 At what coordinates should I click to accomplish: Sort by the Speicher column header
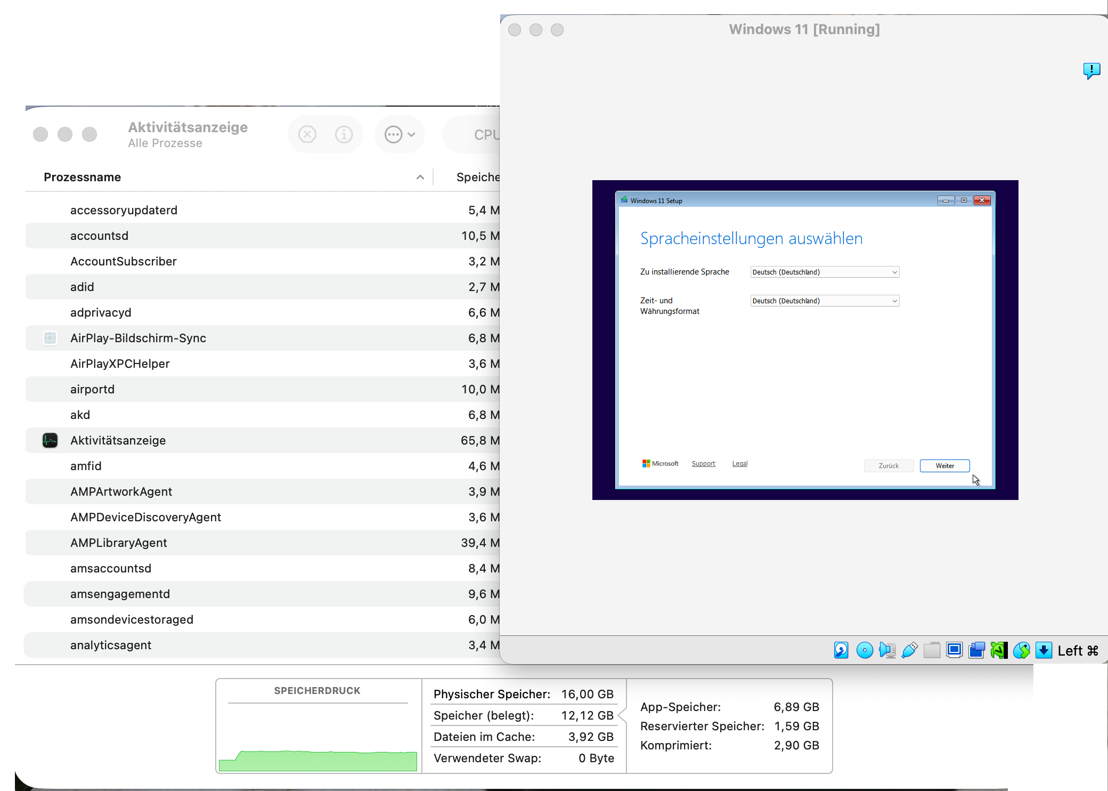click(478, 177)
